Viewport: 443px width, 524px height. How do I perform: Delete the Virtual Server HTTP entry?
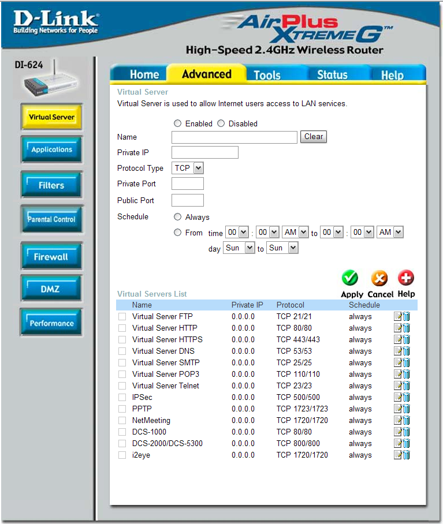[406, 328]
